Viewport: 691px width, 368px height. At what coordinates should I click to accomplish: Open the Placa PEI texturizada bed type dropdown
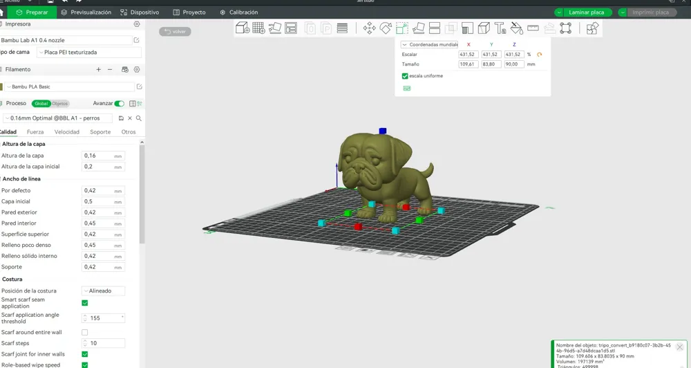[x=89, y=52]
